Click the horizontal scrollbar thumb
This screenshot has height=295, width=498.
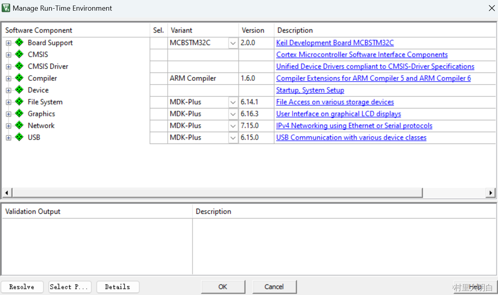217,193
